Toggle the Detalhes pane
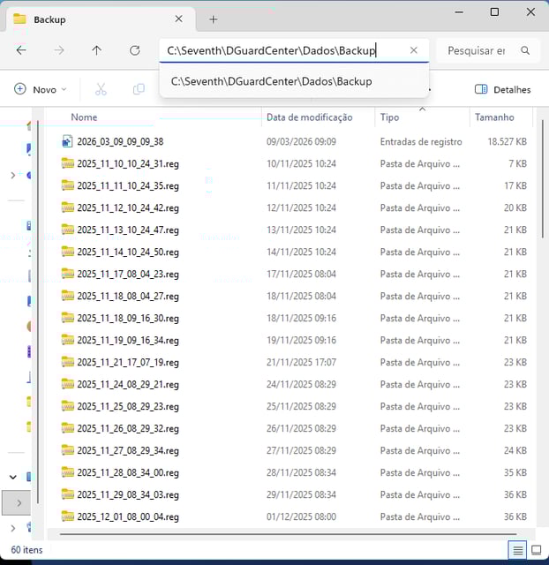 (502, 89)
